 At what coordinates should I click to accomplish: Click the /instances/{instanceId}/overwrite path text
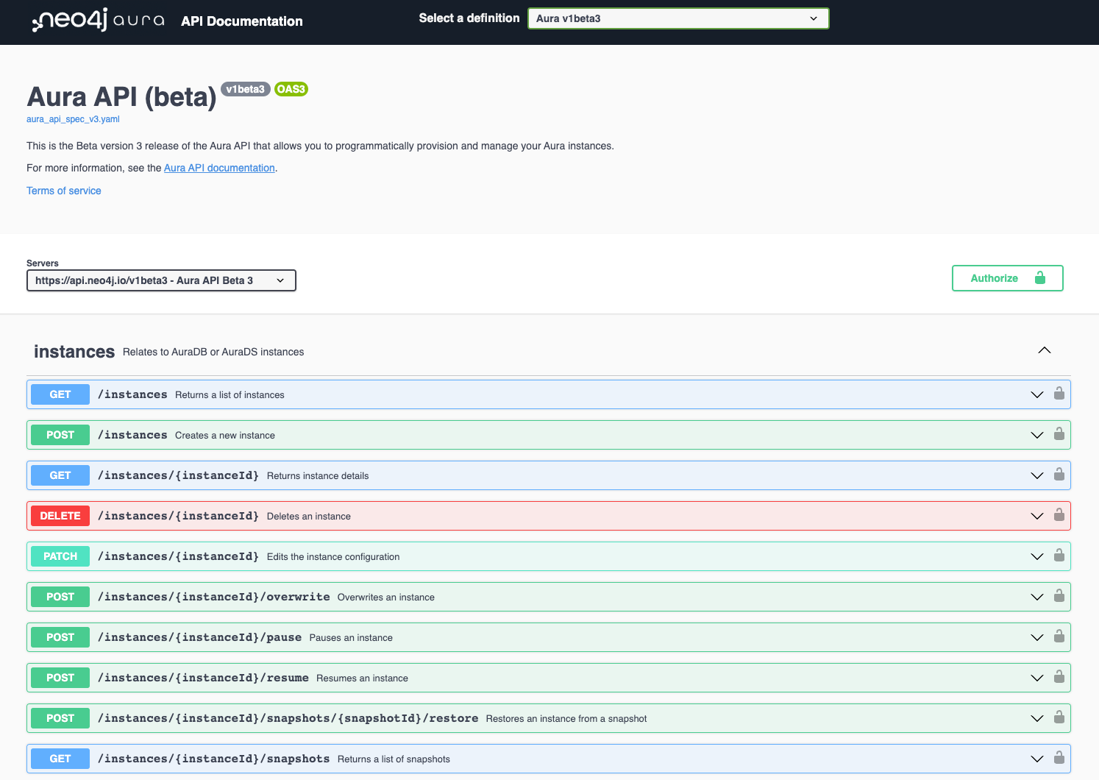coord(214,597)
